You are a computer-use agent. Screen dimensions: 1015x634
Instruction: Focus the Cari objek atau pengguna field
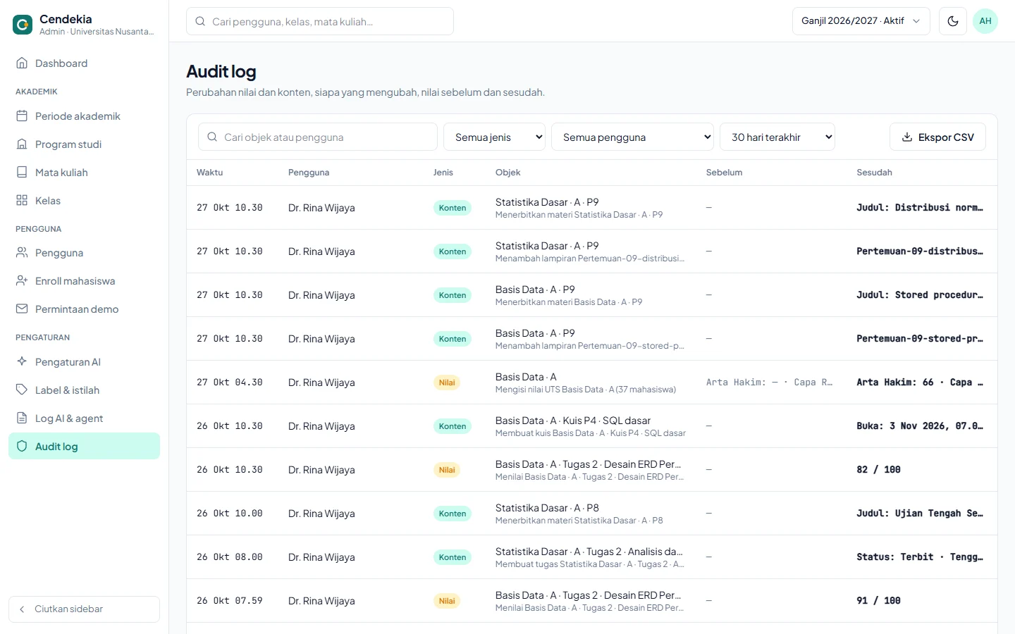(318, 137)
